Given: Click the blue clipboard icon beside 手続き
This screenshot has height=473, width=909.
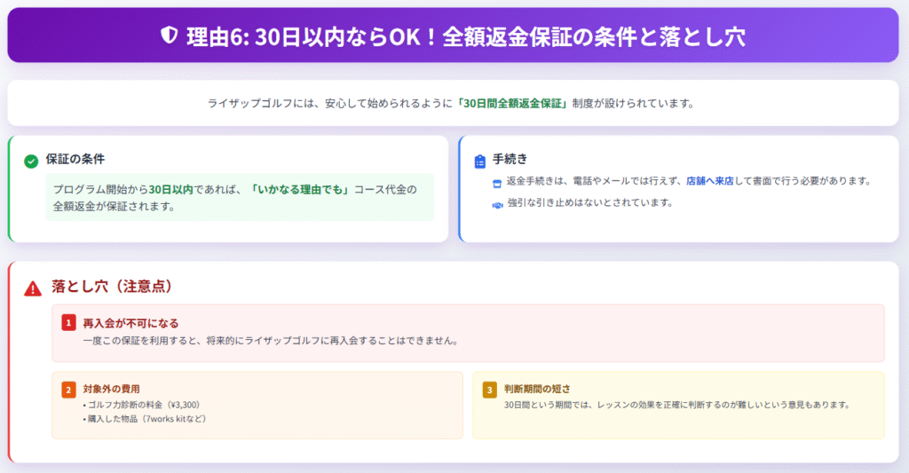Looking at the screenshot, I should pos(480,162).
